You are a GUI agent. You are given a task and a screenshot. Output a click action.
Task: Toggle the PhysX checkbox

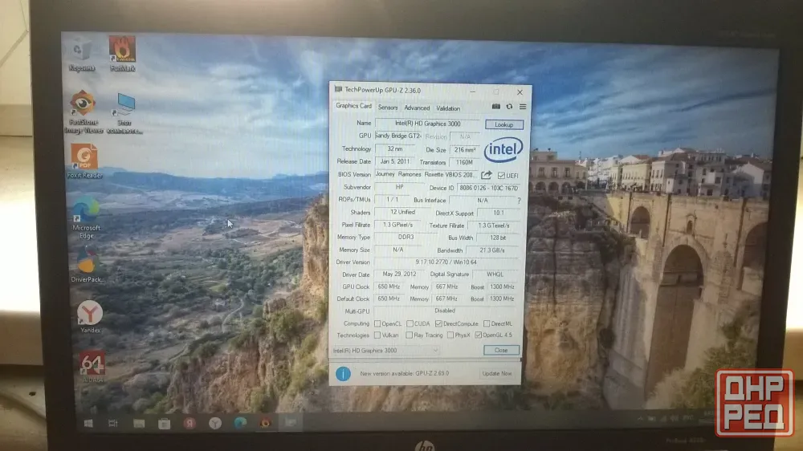(x=450, y=335)
